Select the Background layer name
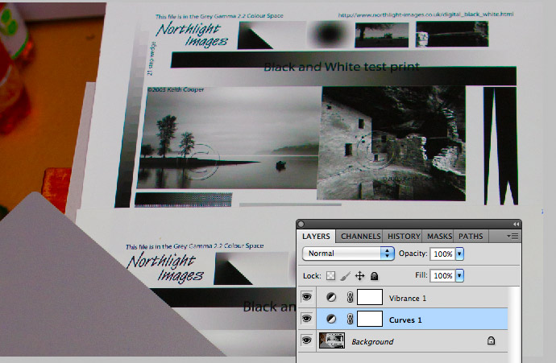The height and width of the screenshot is (363, 556). (x=372, y=342)
